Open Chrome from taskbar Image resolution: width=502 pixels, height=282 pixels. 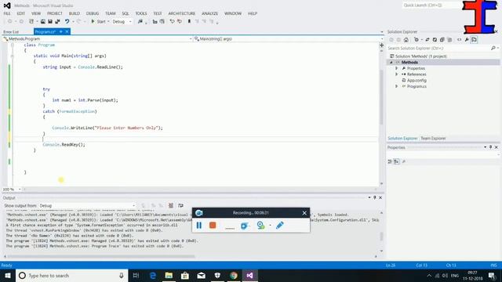[x=234, y=276]
